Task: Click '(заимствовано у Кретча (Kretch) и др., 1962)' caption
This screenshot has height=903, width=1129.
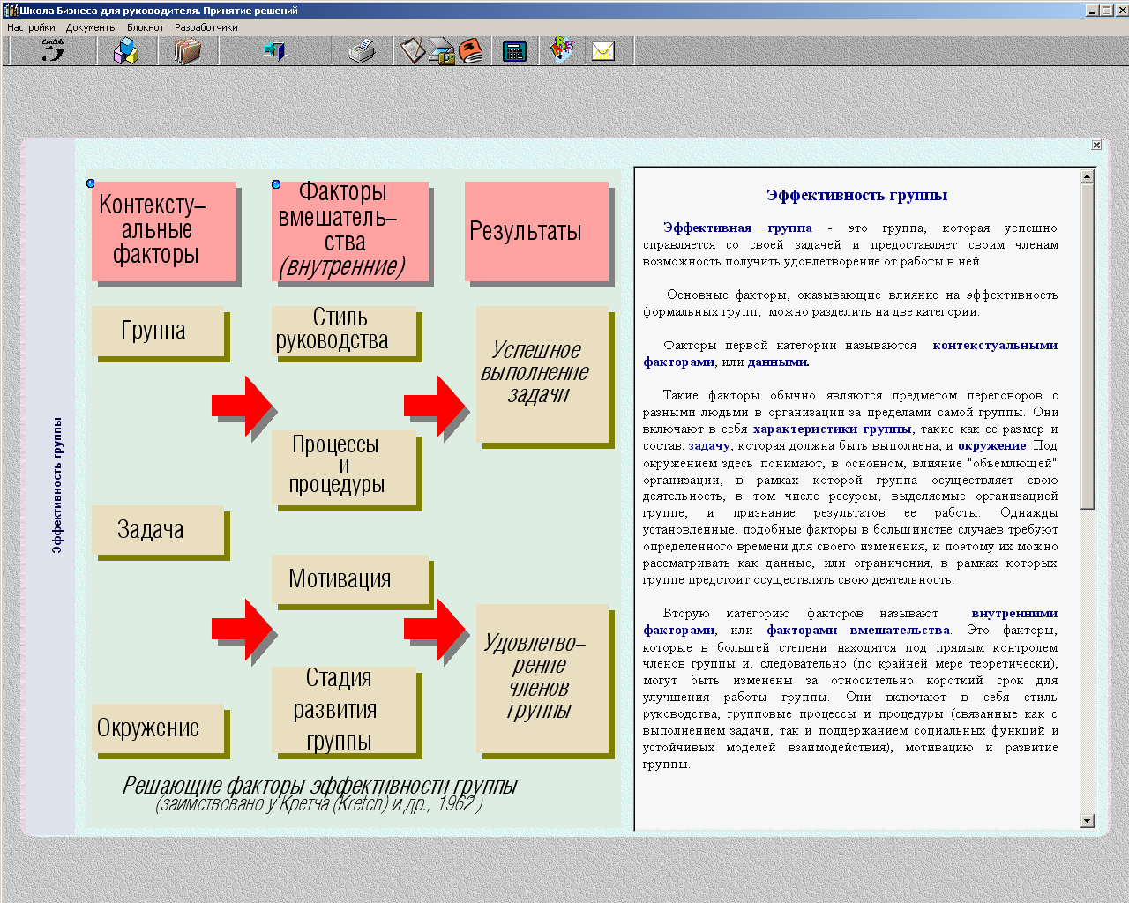Action: tap(319, 804)
